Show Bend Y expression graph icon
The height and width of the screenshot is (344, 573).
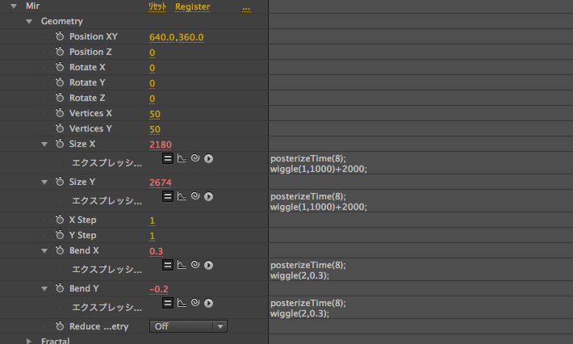click(182, 304)
